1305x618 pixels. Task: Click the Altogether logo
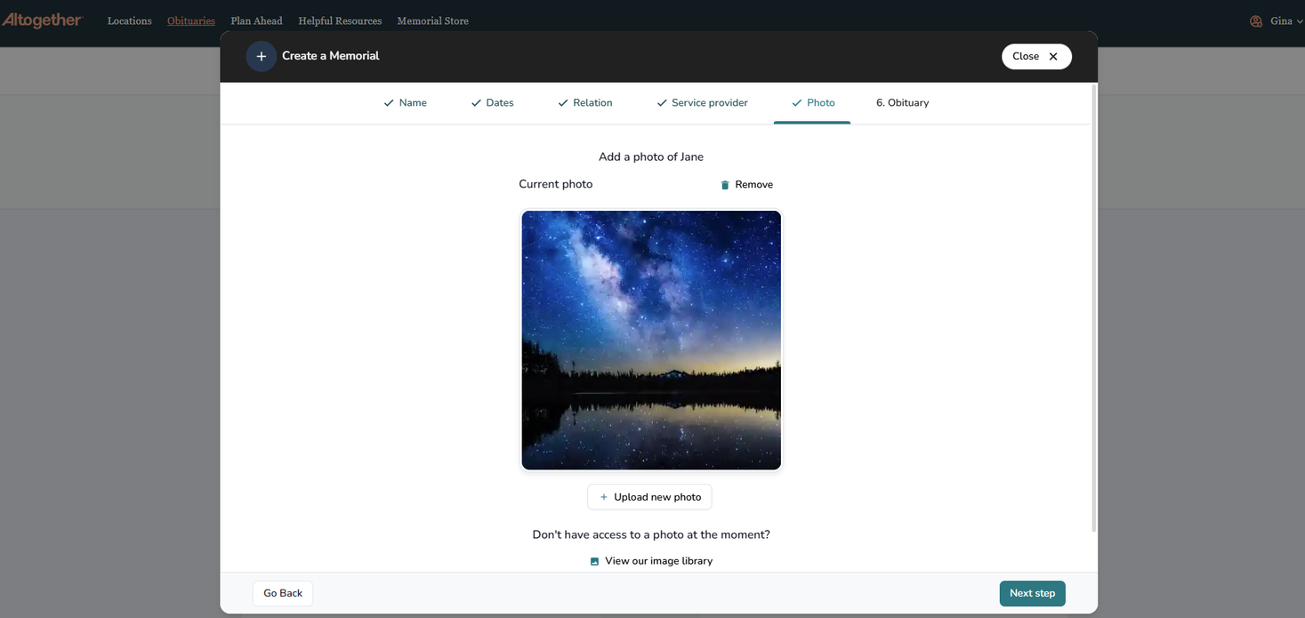(x=42, y=20)
